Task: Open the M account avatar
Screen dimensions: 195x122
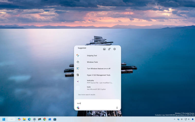Action: 104,49
